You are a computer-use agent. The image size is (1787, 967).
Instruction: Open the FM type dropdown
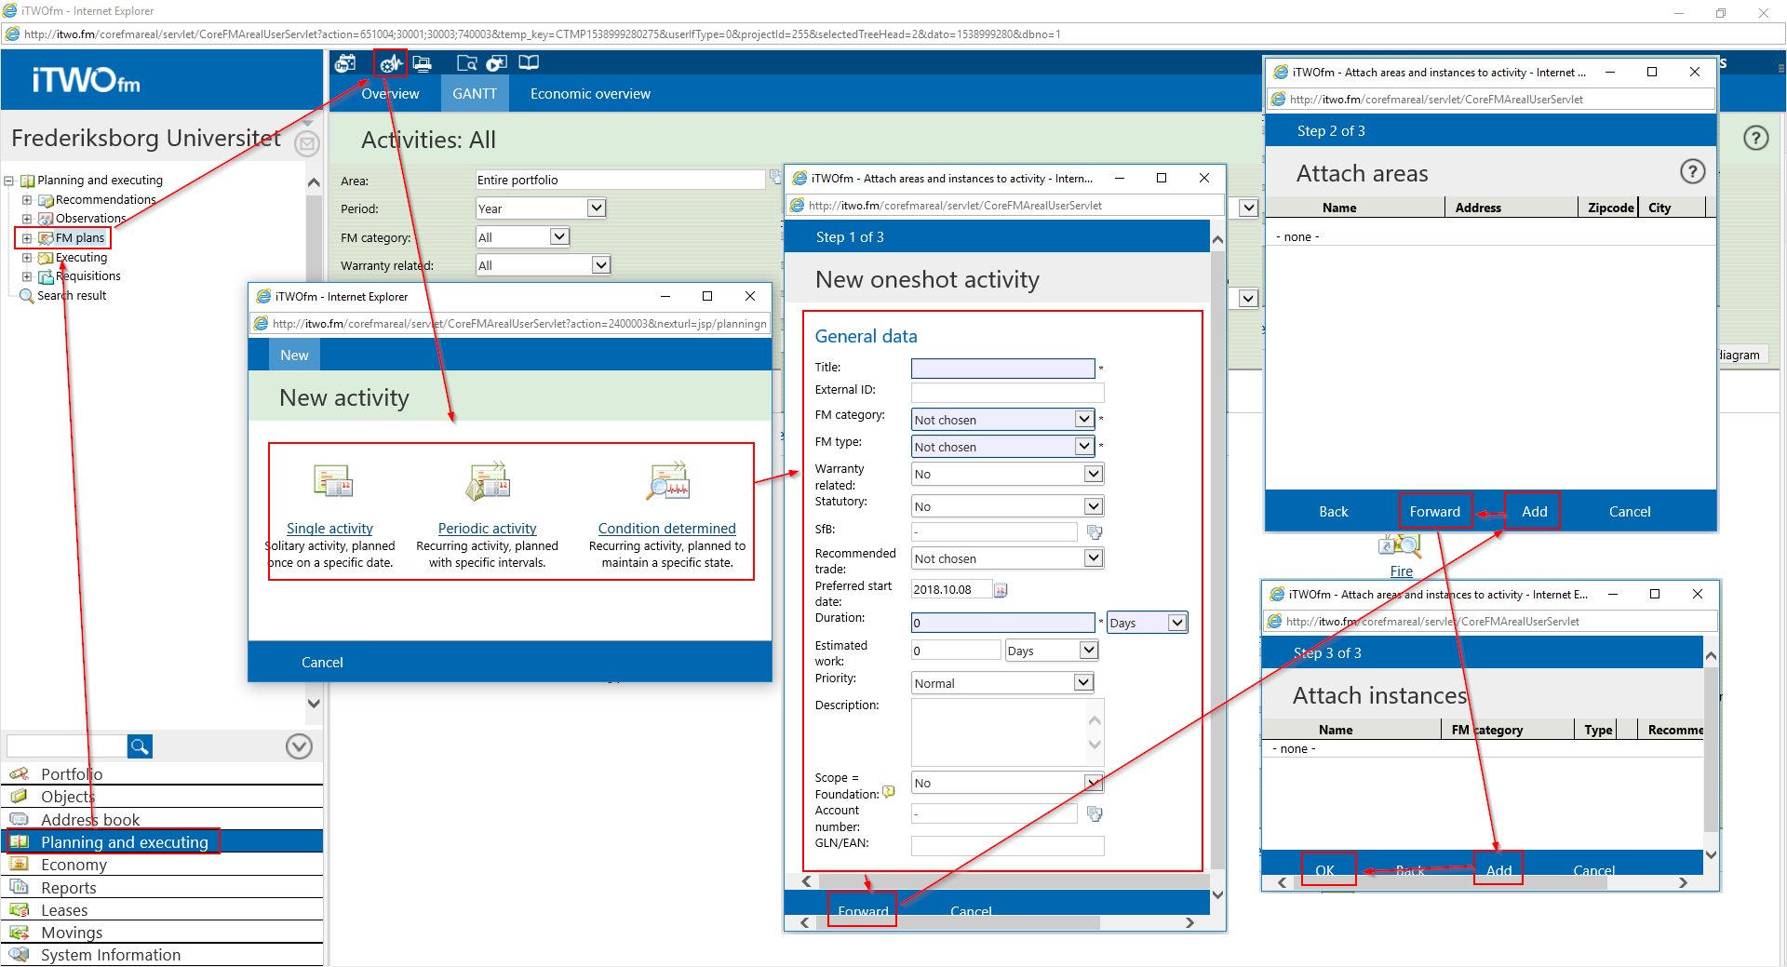[1083, 447]
